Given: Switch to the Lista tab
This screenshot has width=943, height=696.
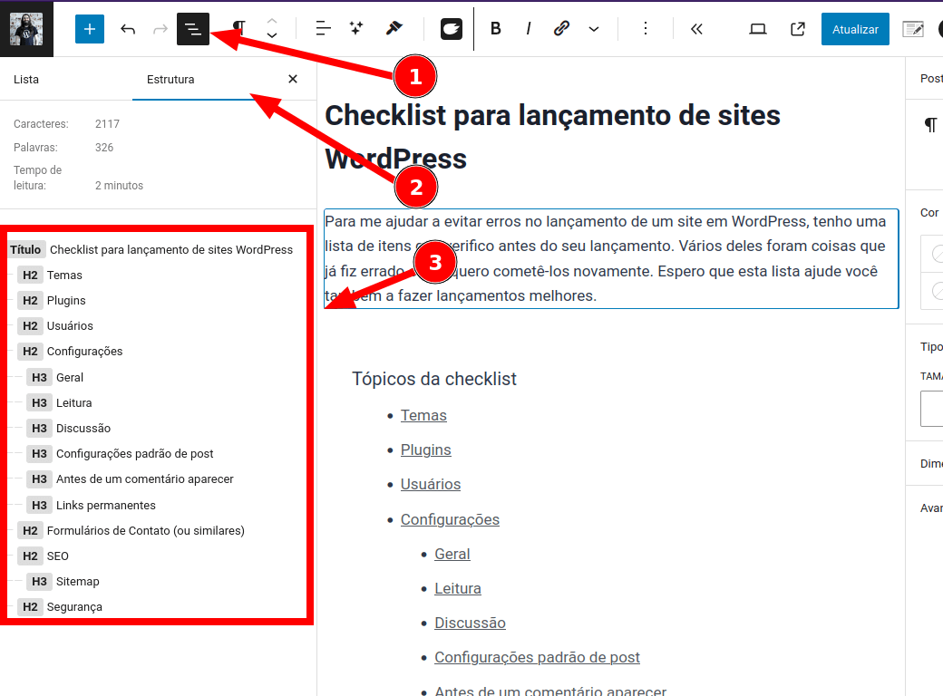Looking at the screenshot, I should (26, 80).
